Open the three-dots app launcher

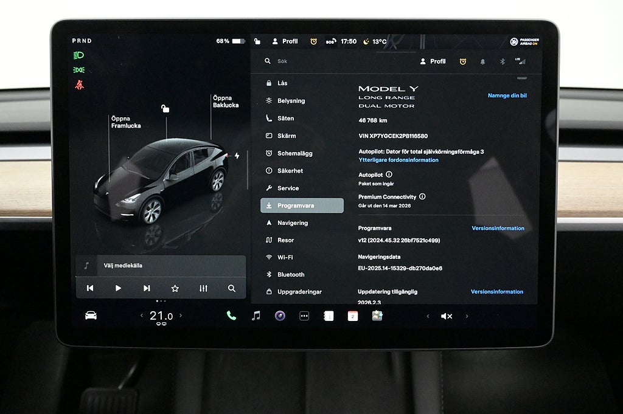[304, 316]
